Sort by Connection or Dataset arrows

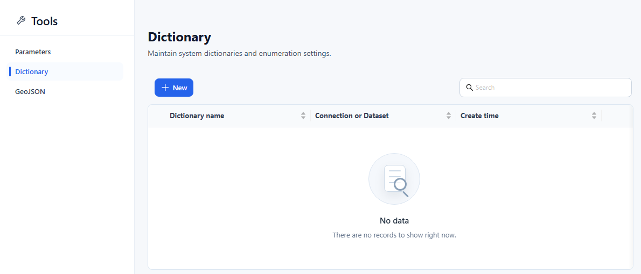pyautogui.click(x=449, y=116)
